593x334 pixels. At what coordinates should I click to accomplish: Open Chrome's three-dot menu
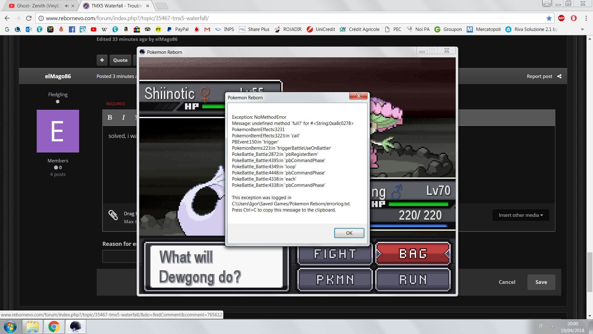586,18
